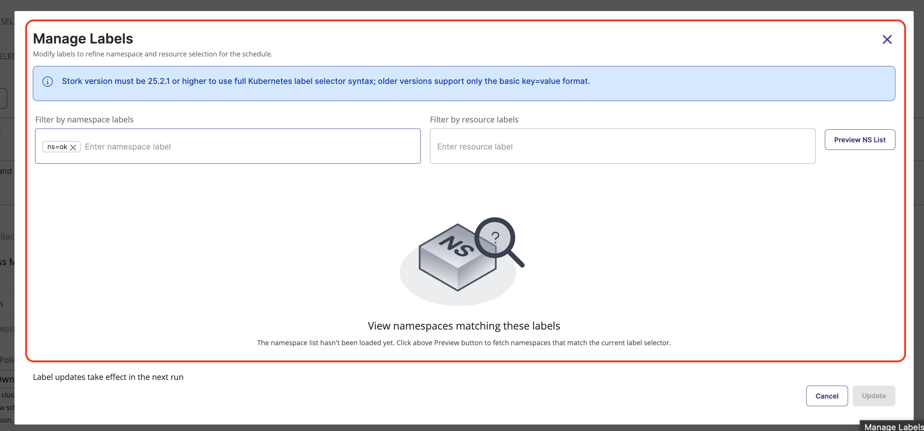
Task: Click Label updates take effect note
Action: [x=108, y=377]
